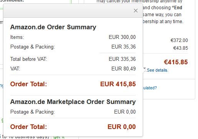Select the €372.00 amount behind the popup
The width and height of the screenshot is (198, 139).
click(x=179, y=40)
